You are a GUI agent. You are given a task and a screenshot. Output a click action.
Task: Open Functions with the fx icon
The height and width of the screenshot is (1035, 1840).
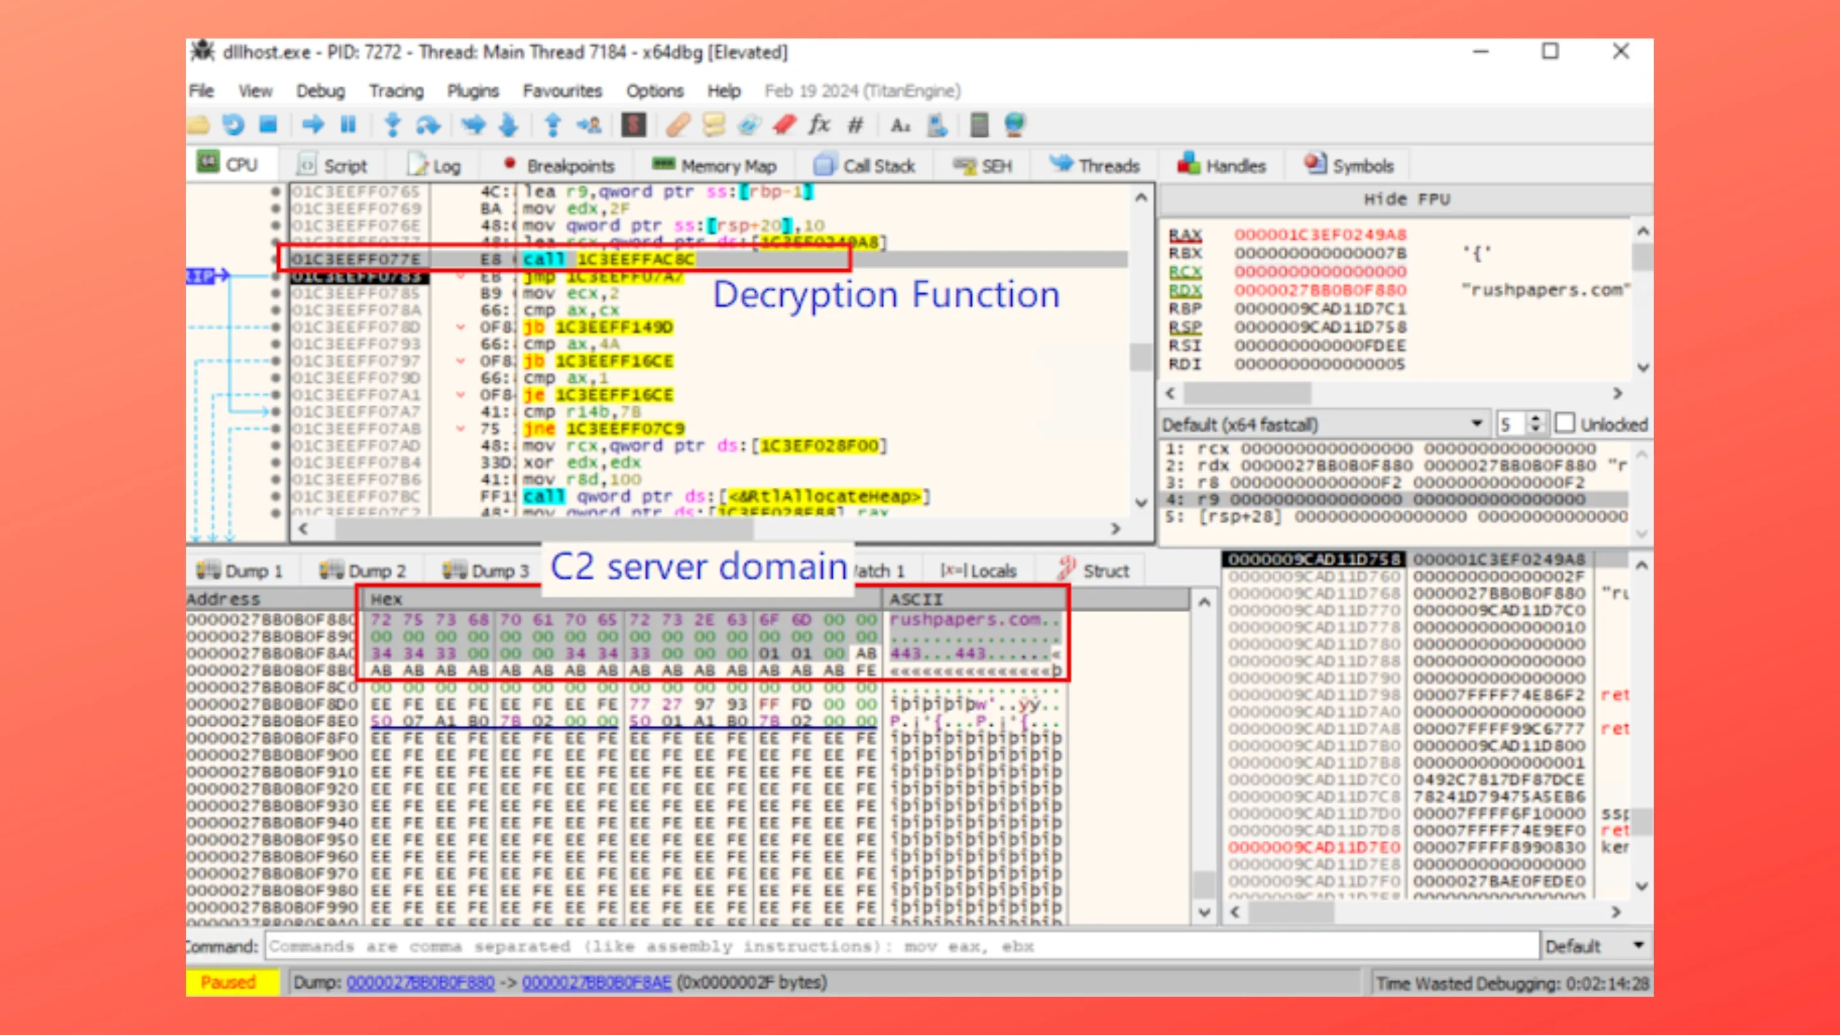pos(820,125)
